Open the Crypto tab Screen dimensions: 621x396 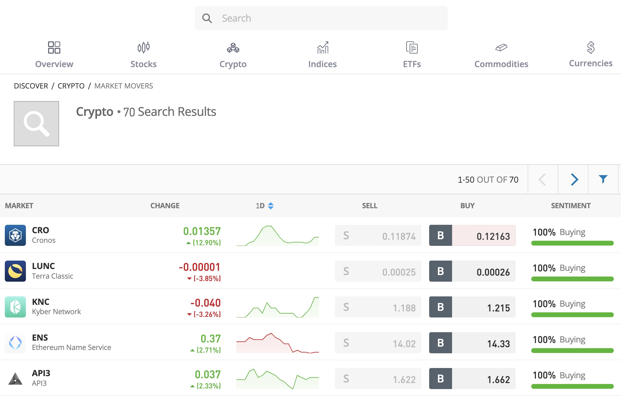point(233,55)
